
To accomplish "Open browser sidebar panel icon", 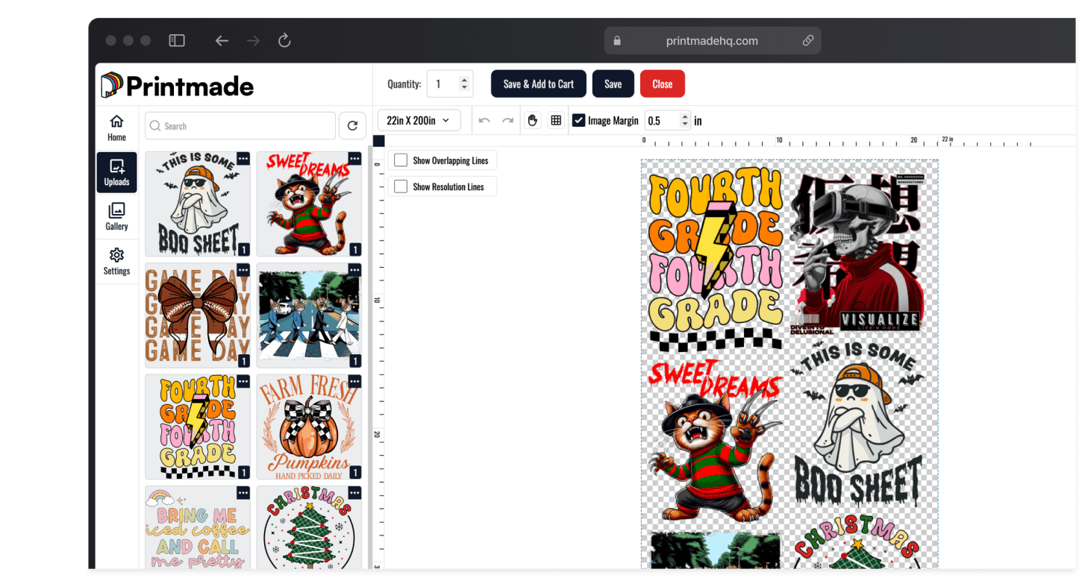I will click(x=177, y=41).
